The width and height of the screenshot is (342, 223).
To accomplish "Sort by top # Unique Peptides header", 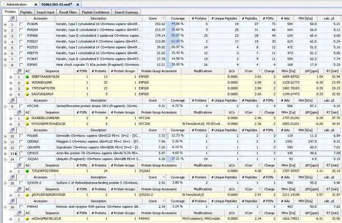I will click(224, 19).
